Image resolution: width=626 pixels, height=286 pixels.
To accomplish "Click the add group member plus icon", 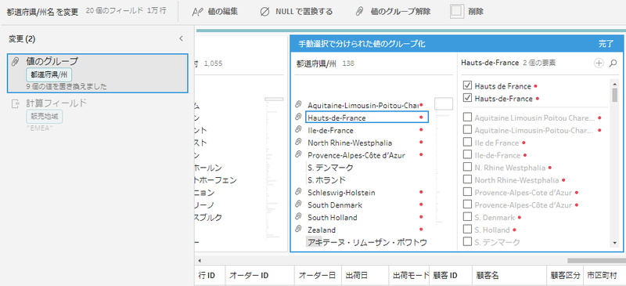I will (599, 63).
